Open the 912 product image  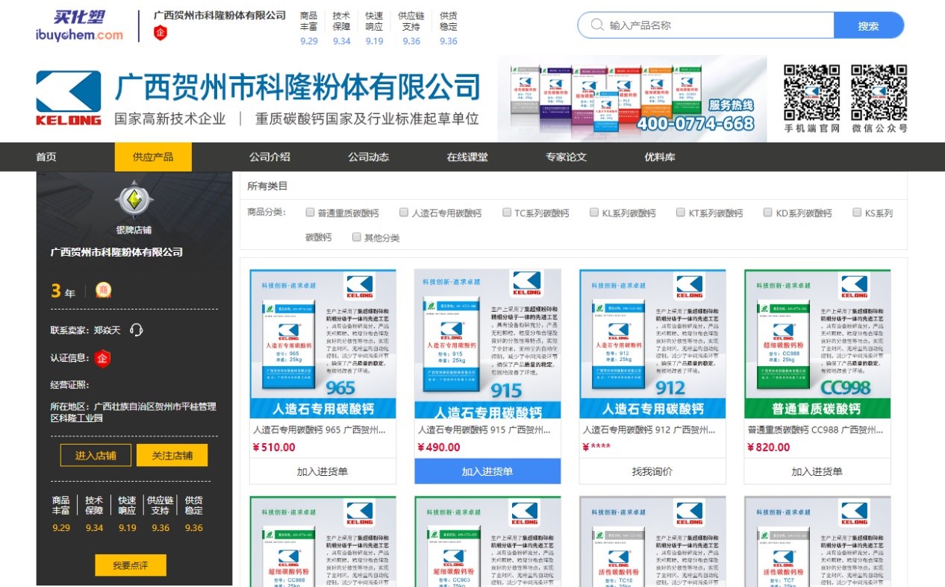click(652, 344)
